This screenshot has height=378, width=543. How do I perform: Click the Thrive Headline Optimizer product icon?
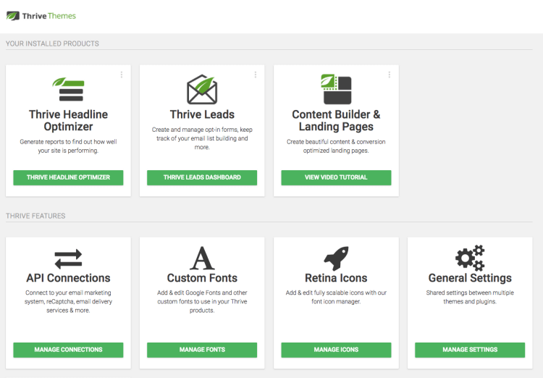[x=68, y=89]
